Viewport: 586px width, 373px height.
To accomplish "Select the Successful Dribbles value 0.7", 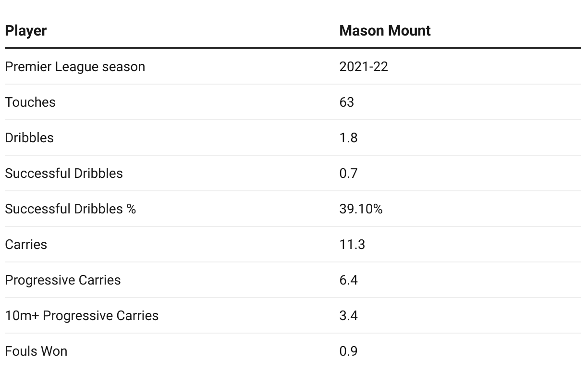I will coord(348,173).
